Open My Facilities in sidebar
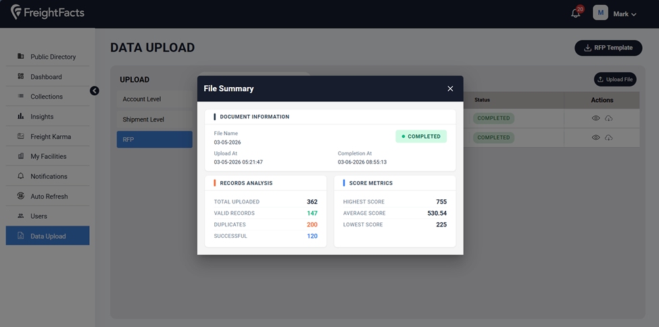 tap(47, 156)
